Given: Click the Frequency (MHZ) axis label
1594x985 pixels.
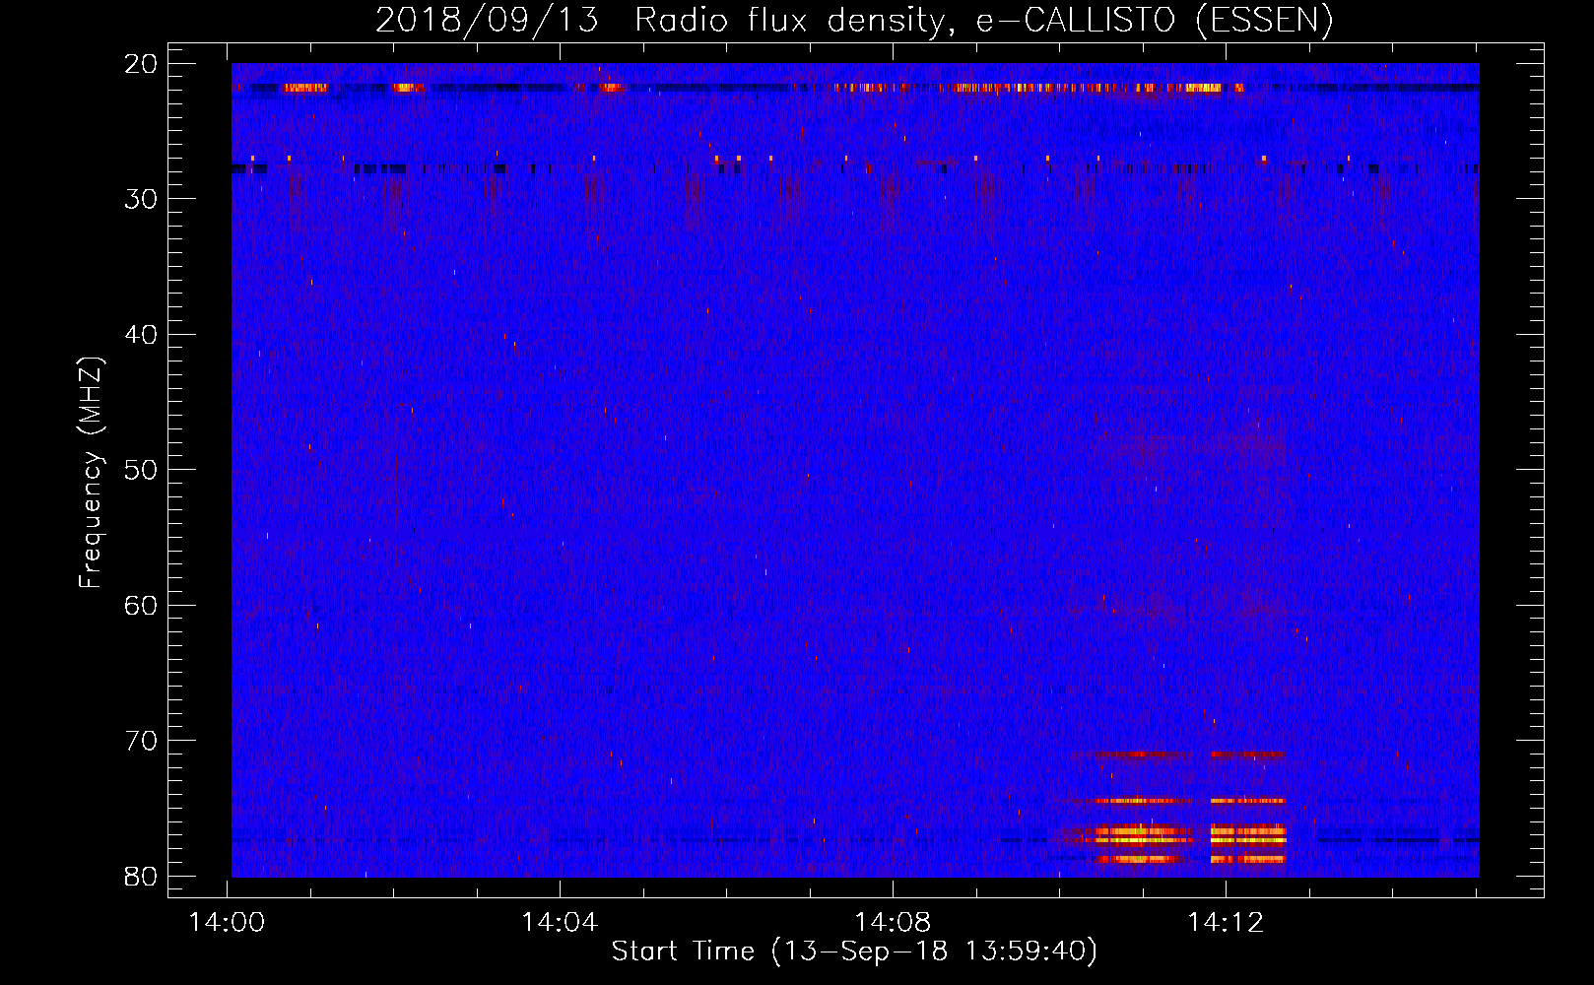Looking at the screenshot, I should point(91,473).
